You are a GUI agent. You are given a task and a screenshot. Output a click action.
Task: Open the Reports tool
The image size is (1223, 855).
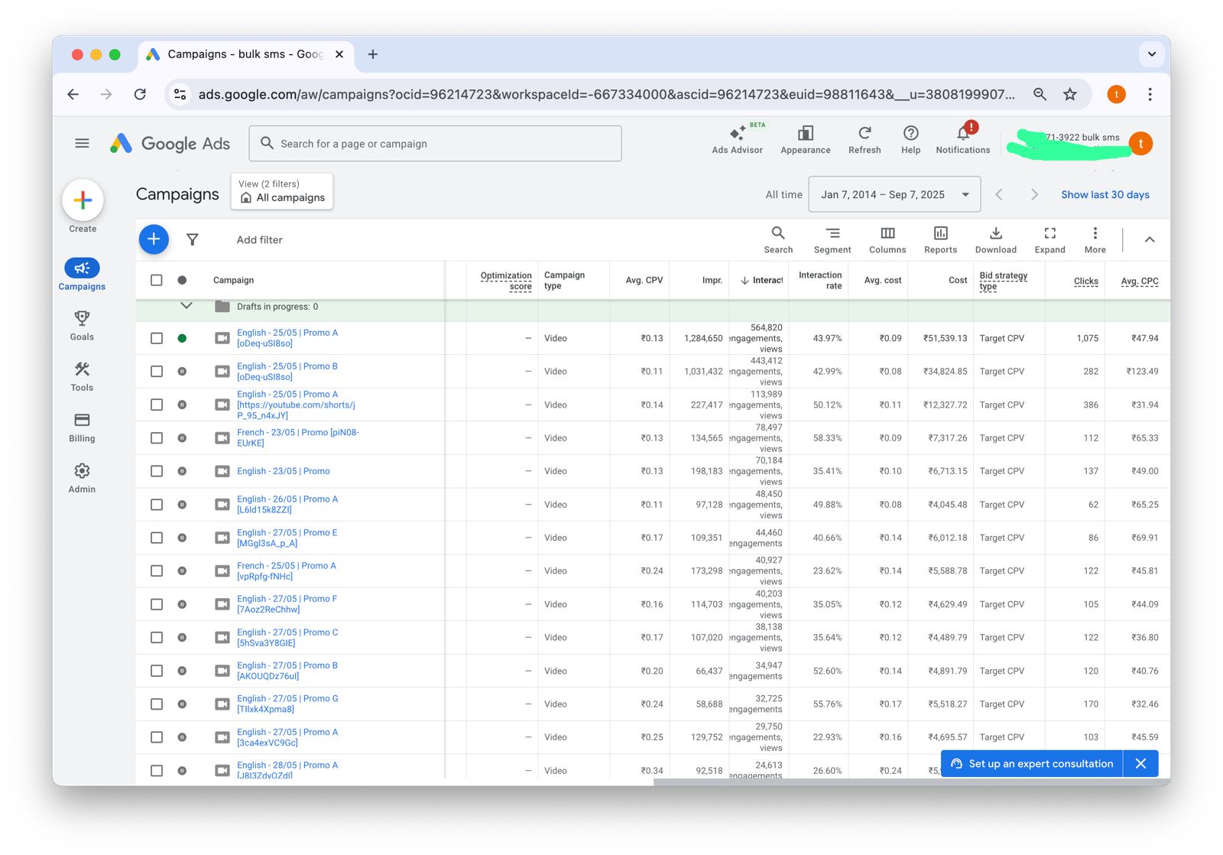(940, 239)
